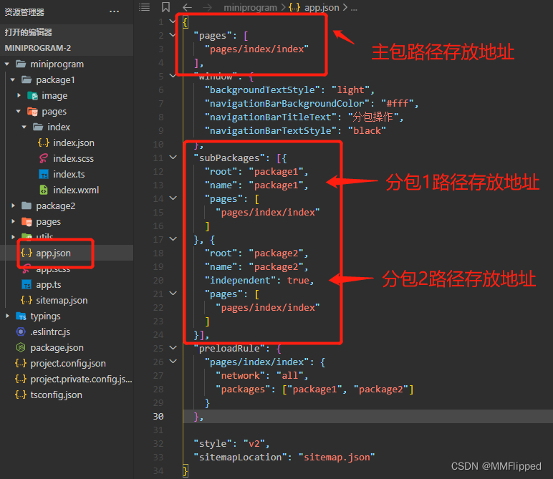This screenshot has width=553, height=479.
Task: Go forward with the right arrow icon
Action: 208,7
